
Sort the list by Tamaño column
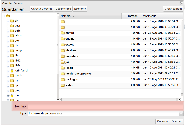point(131,16)
